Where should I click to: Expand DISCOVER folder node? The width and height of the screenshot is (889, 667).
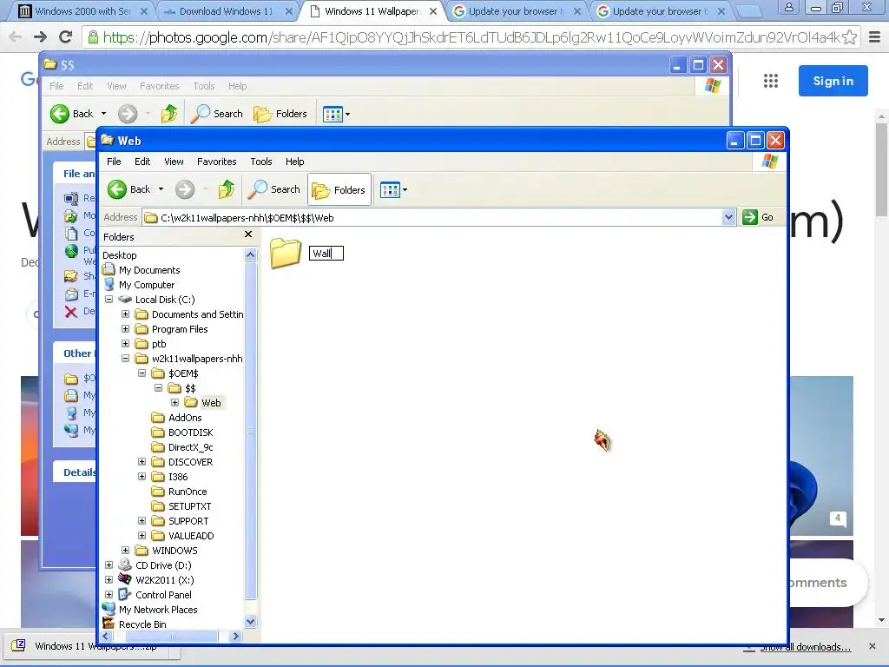coord(142,461)
